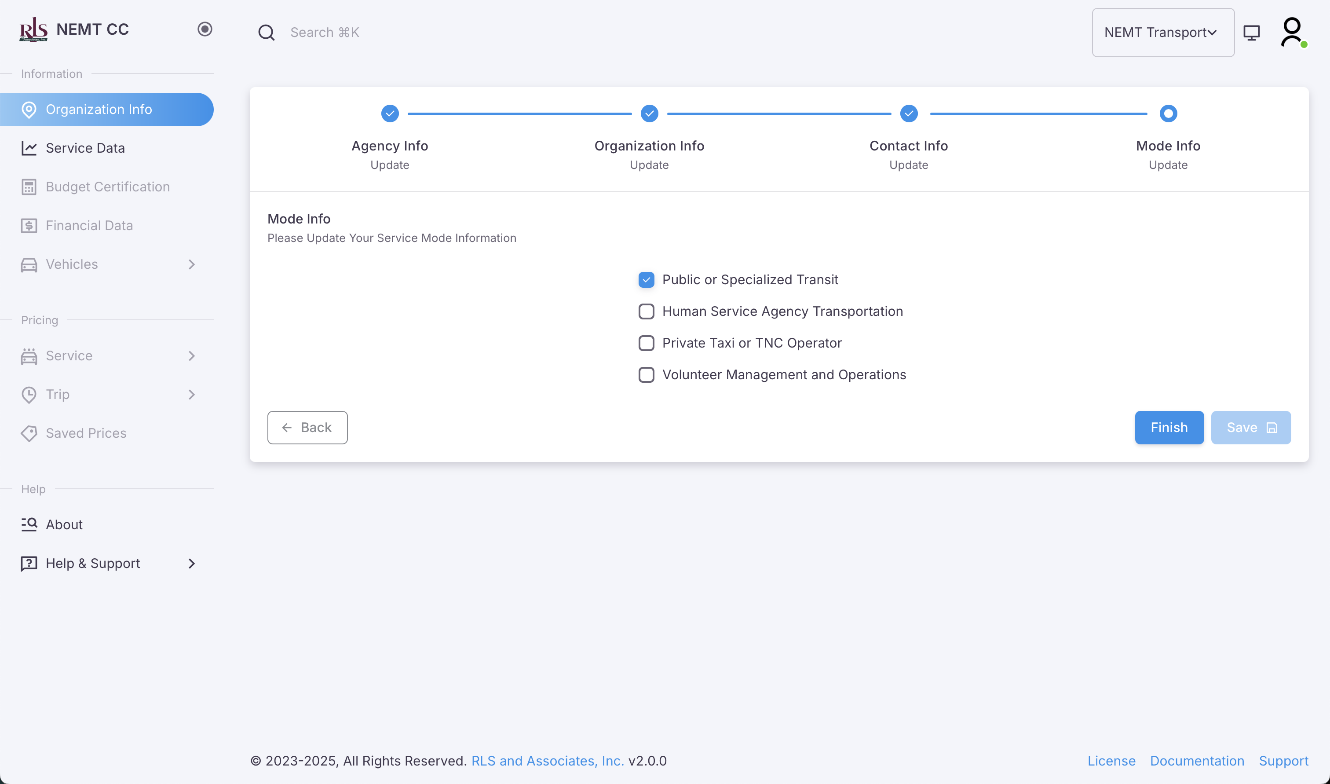This screenshot has height=784, width=1330.
Task: Open Service Data chart icon
Action: click(29, 148)
